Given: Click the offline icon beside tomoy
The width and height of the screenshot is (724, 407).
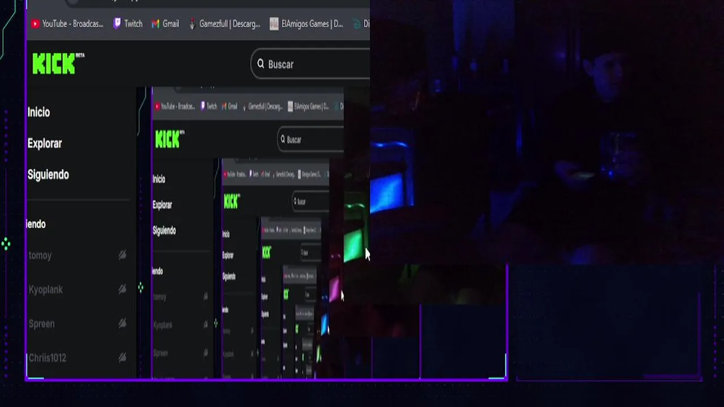Looking at the screenshot, I should tap(122, 256).
